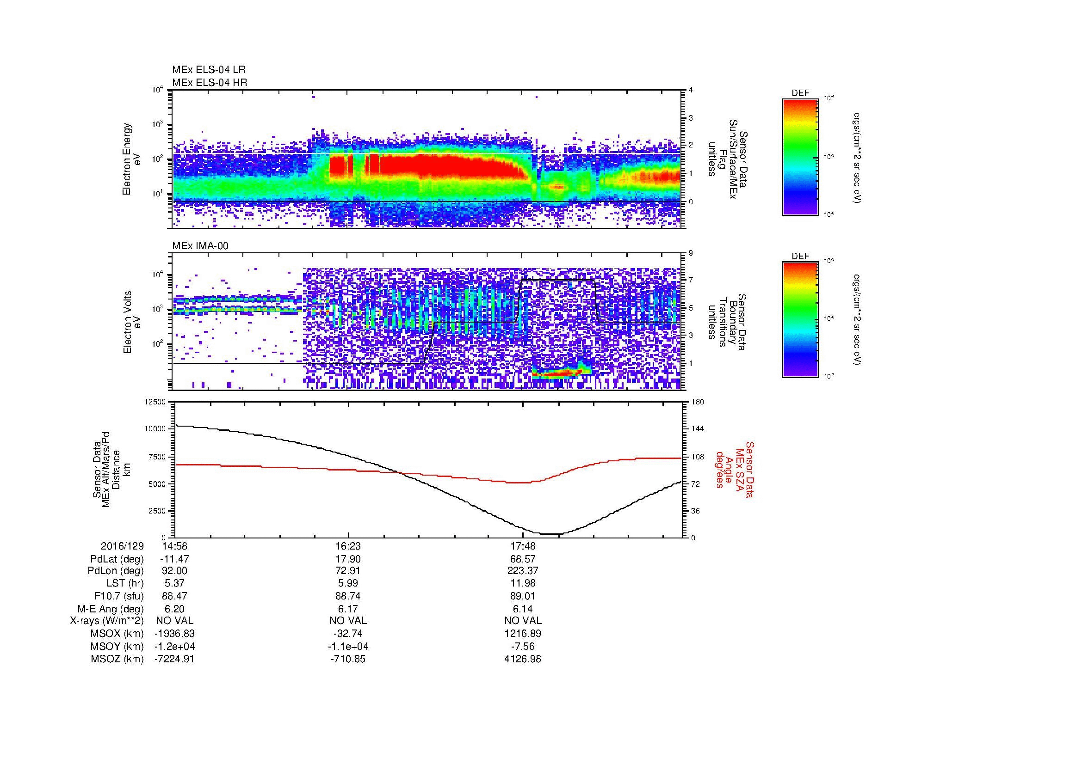Click the ELS electron energy spectrogram panel
The width and height of the screenshot is (1082, 764).
coord(427,159)
